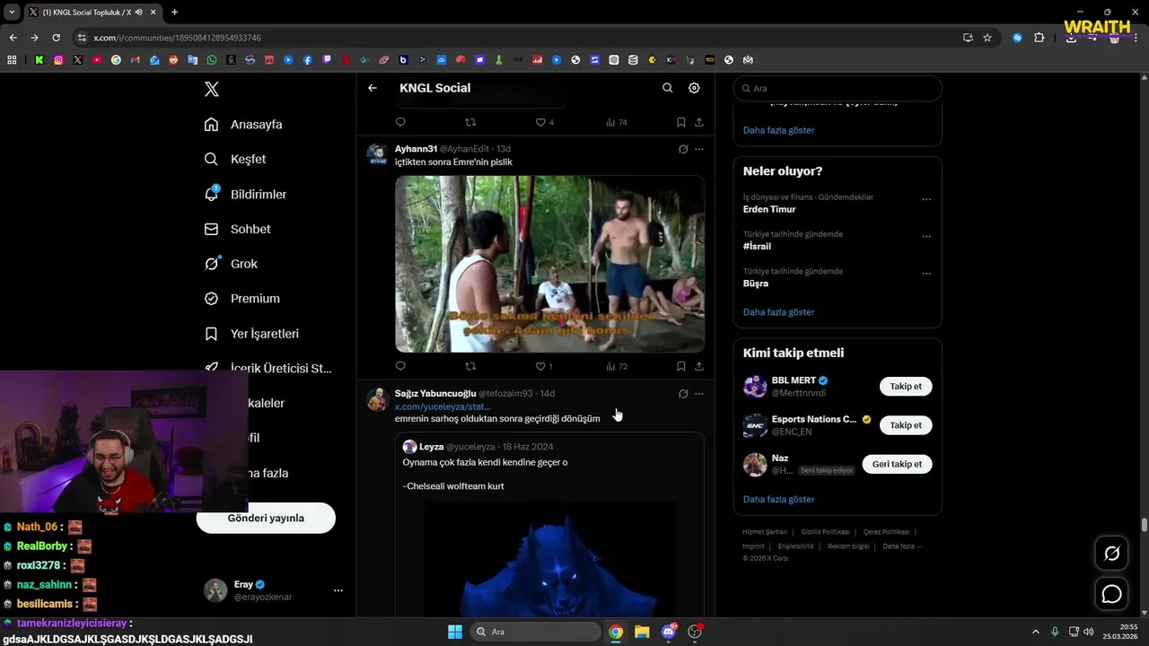Expand Daha fazla link in footer
1149x646 pixels.
(902, 546)
